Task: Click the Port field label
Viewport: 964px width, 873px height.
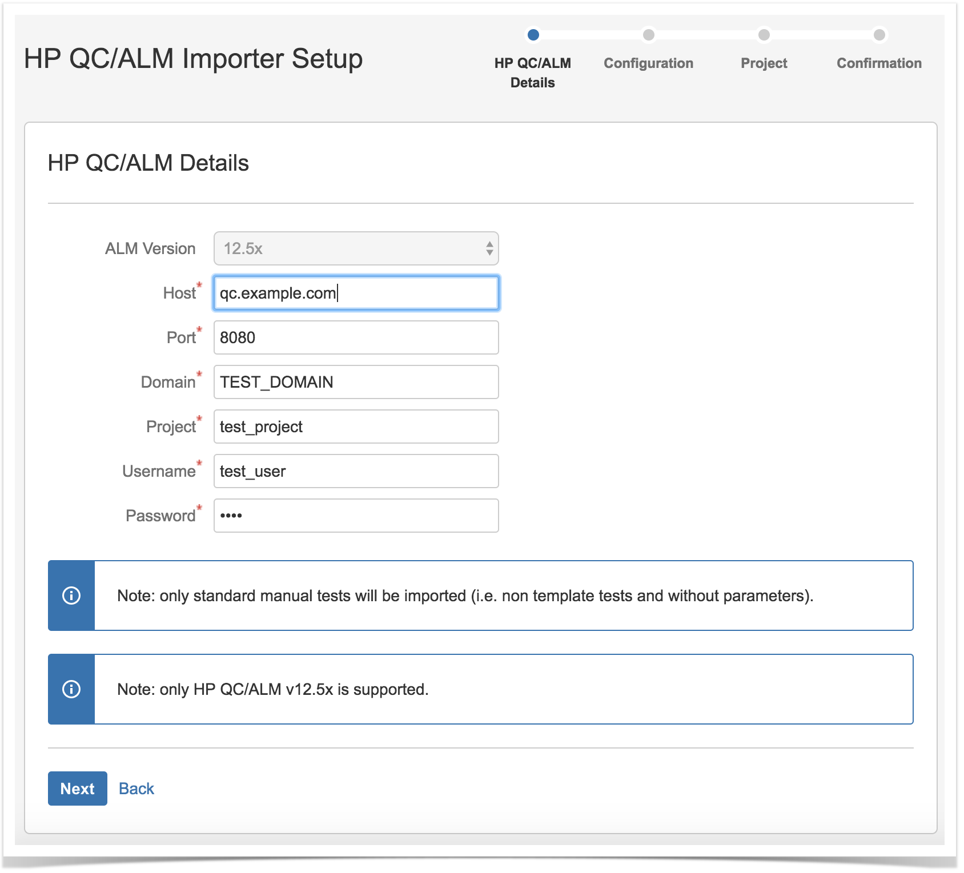Action: (x=181, y=337)
